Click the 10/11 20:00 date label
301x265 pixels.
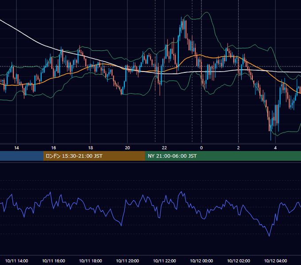127,261
